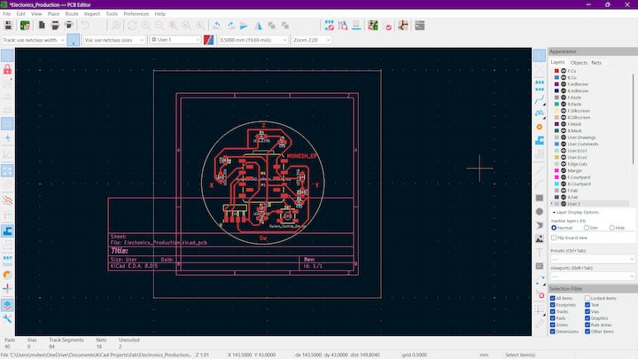Click the layers list vertical scrollbar

click(633, 118)
